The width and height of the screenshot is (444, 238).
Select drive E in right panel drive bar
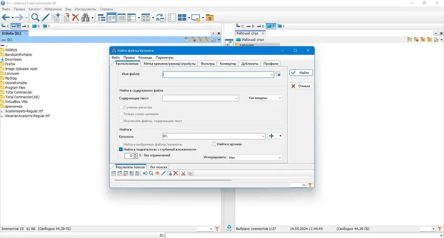click(x=260, y=26)
